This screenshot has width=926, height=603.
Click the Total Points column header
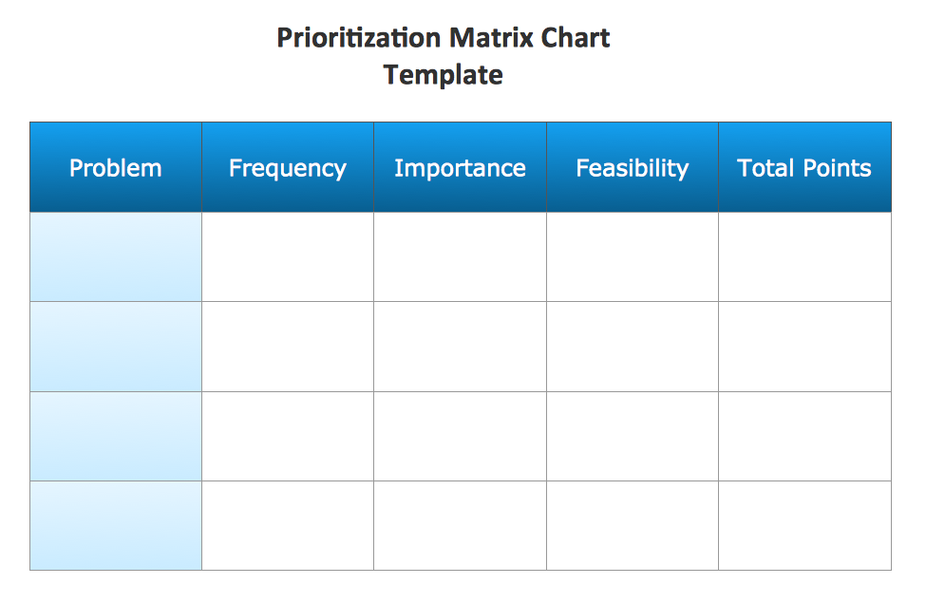coord(804,168)
